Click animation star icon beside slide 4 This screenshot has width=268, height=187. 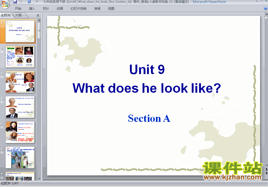[x=2, y=102]
